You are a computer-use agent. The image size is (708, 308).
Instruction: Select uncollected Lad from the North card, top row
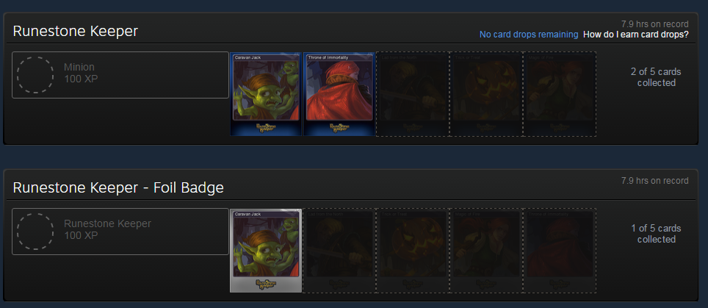pos(413,94)
